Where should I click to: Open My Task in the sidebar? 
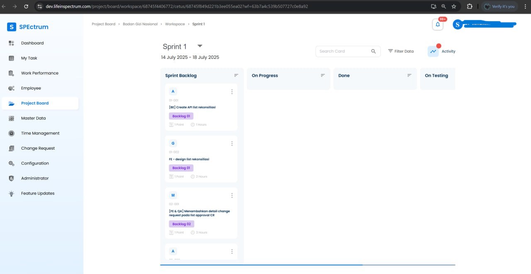(x=29, y=58)
